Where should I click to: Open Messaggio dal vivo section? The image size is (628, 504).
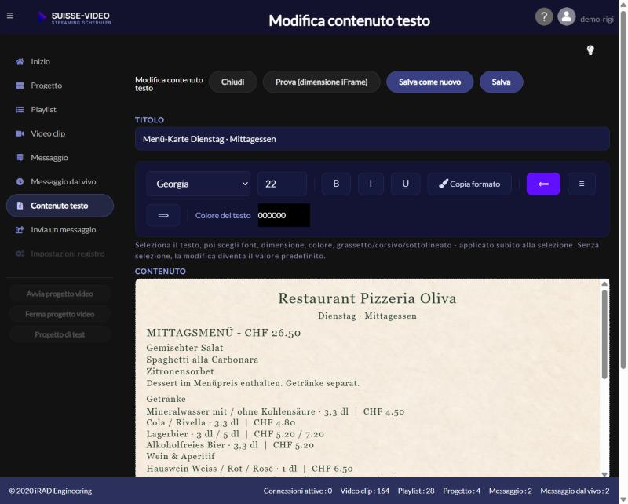tap(64, 181)
